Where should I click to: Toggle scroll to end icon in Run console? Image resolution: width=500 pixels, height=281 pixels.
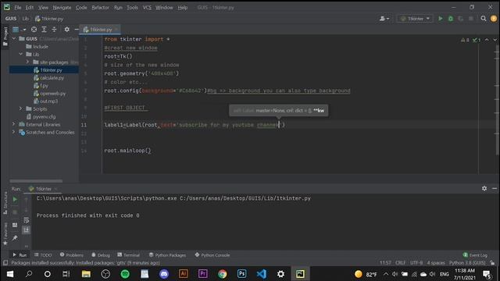(26, 229)
